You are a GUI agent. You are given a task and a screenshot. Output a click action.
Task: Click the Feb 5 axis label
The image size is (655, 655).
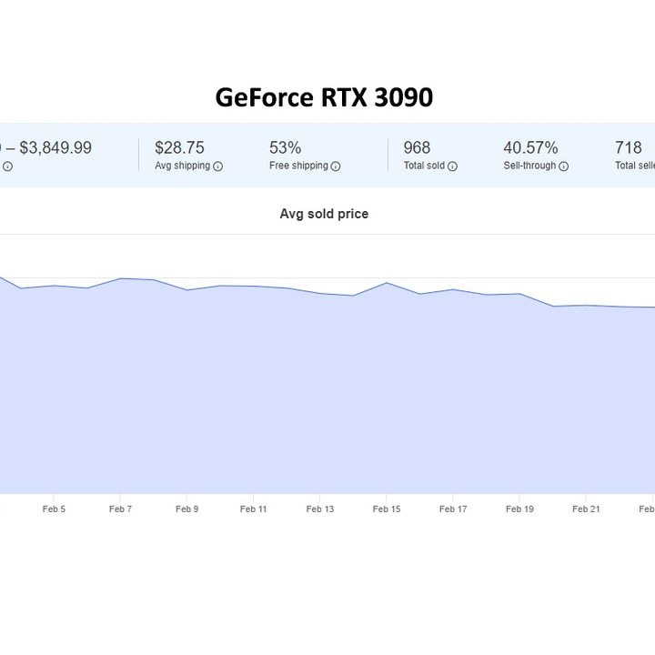click(x=54, y=509)
